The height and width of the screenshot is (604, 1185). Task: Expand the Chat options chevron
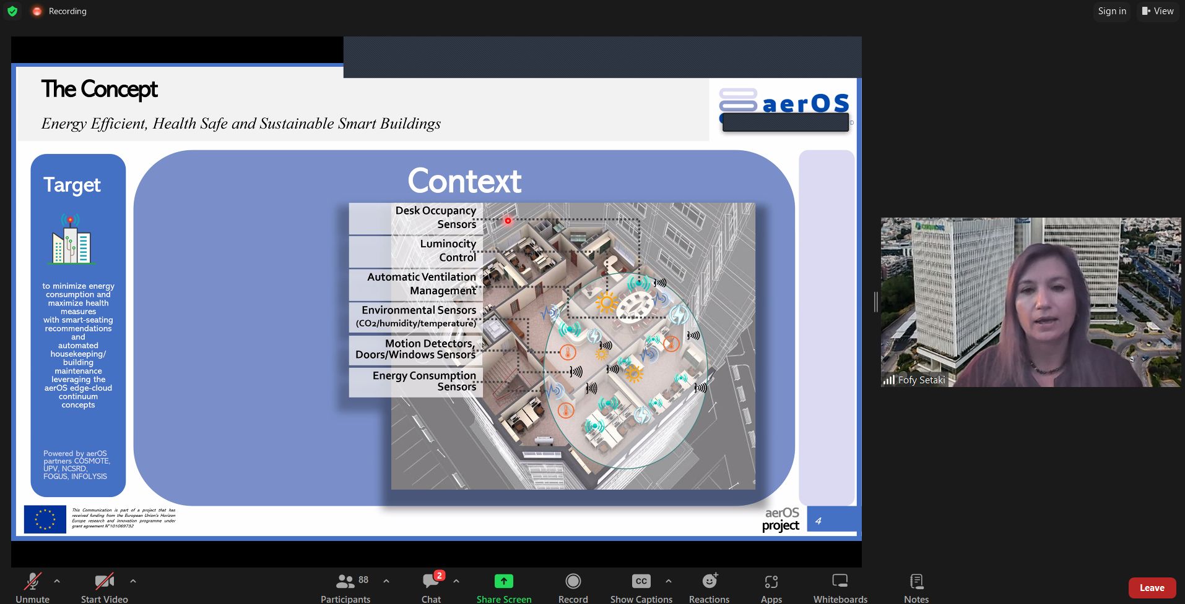click(456, 581)
